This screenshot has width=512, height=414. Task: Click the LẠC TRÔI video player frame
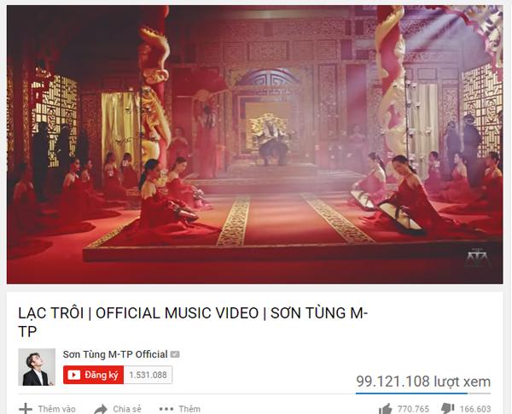coord(254,144)
